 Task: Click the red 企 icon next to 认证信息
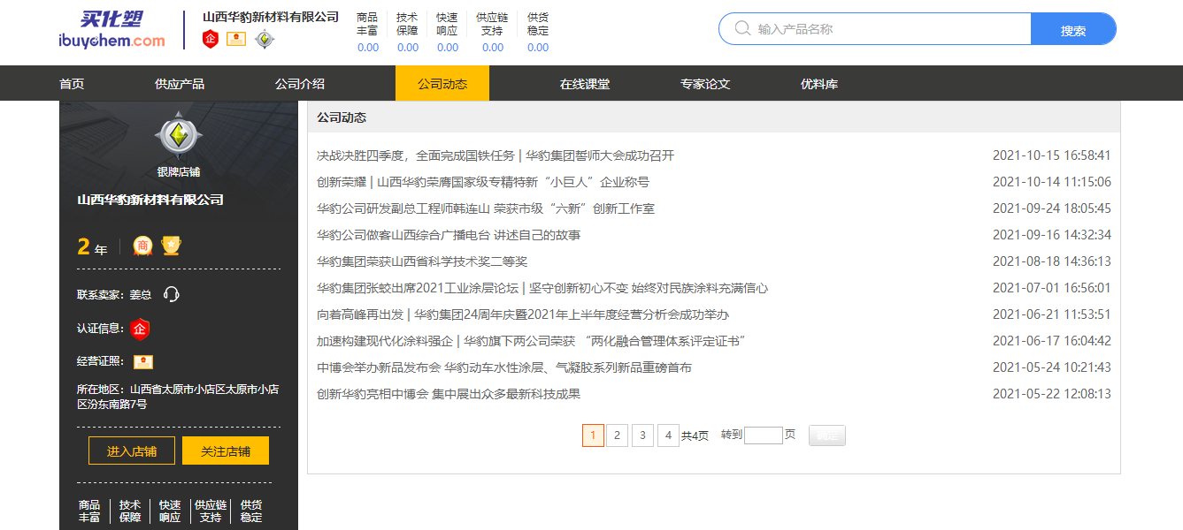[140, 329]
